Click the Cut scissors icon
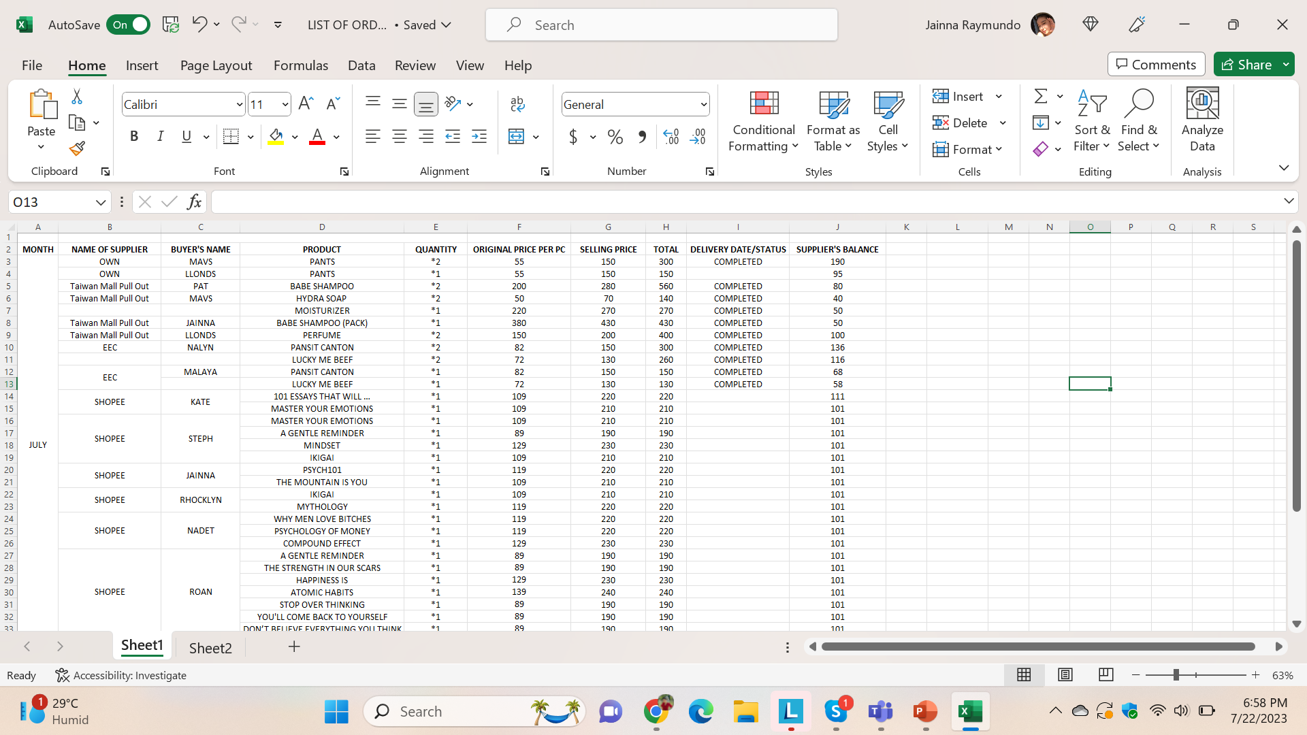Image resolution: width=1307 pixels, height=735 pixels. click(77, 97)
